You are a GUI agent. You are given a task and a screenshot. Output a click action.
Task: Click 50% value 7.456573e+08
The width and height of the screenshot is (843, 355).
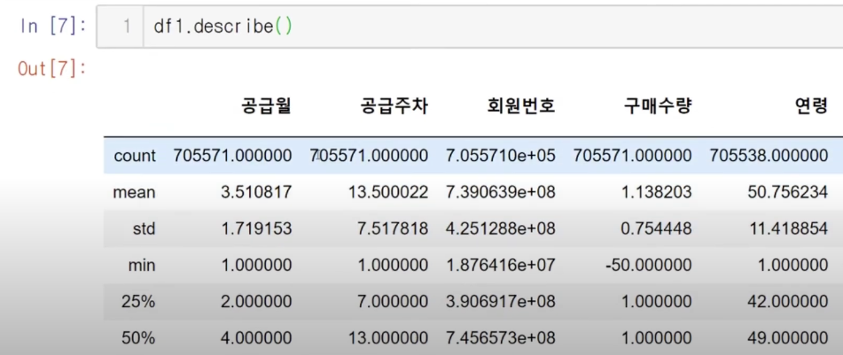(501, 338)
